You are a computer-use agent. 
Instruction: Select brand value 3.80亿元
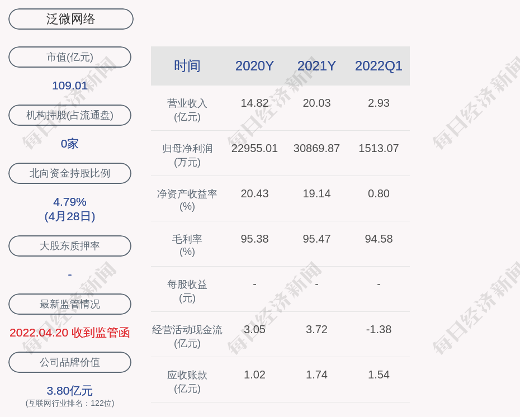(70, 391)
